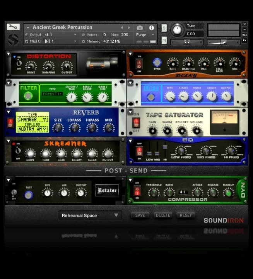The width and height of the screenshot is (253, 279).
Task: Open the Skreamer module preset arrow menu
Action: (x=9, y=140)
